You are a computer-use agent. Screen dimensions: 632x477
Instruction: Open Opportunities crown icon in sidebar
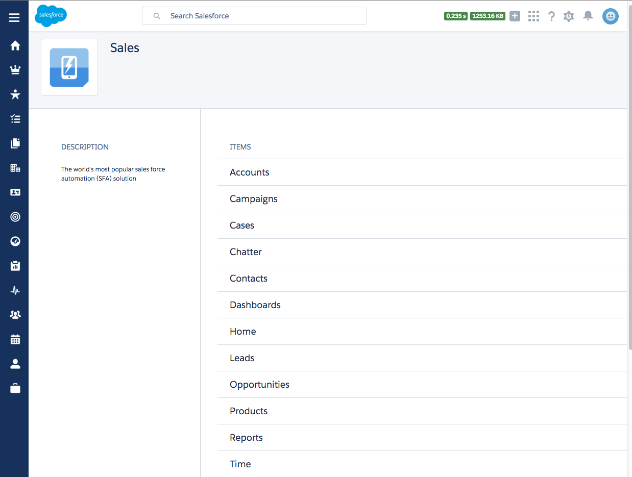[x=15, y=70]
